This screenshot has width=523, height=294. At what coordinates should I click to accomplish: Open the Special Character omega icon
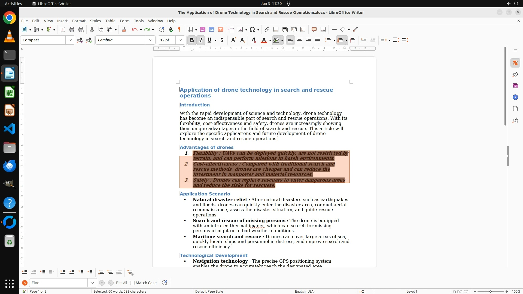252,29
